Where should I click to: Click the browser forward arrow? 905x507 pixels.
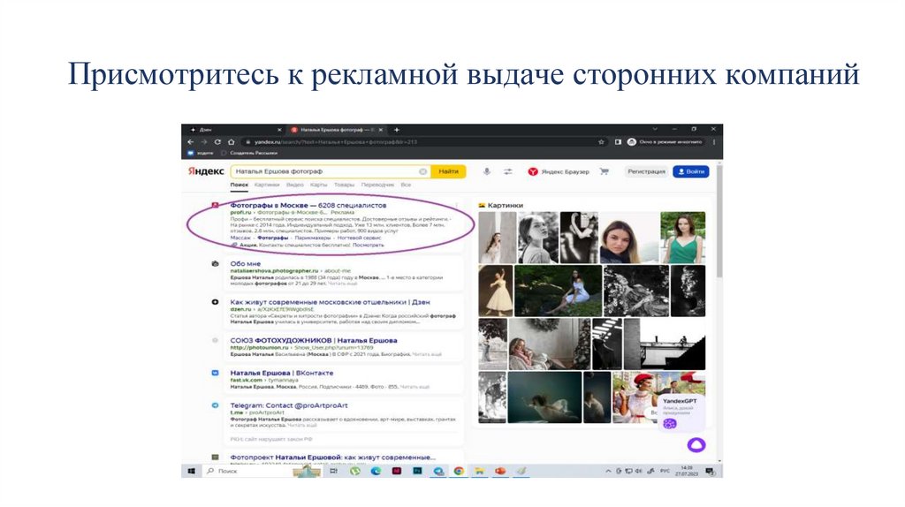point(204,141)
